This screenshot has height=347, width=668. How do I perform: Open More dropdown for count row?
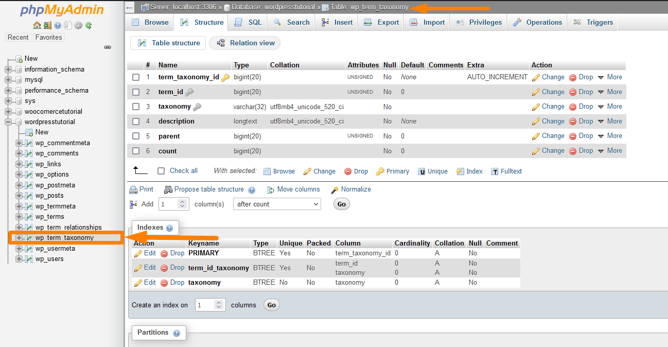[610, 151]
